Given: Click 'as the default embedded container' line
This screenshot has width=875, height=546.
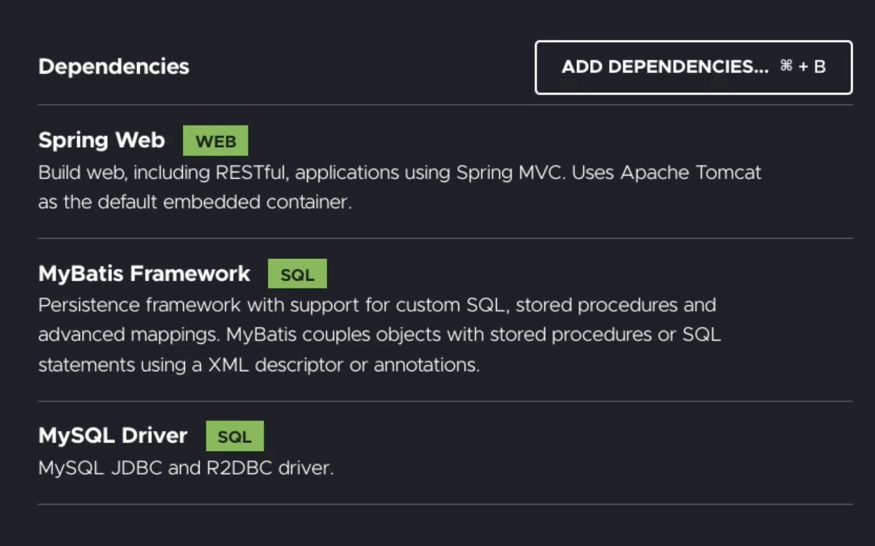Looking at the screenshot, I should coord(195,202).
